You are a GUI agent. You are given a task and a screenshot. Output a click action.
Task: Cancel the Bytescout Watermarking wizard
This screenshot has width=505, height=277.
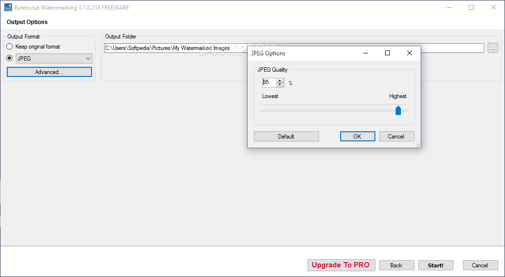[480, 265]
